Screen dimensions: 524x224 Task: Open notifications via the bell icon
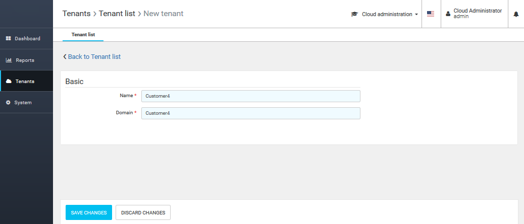point(516,14)
